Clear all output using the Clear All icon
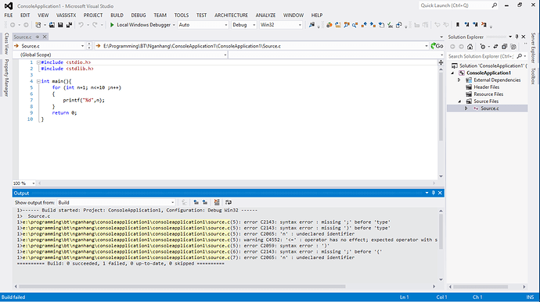540x302 pixels. pyautogui.click(x=217, y=202)
